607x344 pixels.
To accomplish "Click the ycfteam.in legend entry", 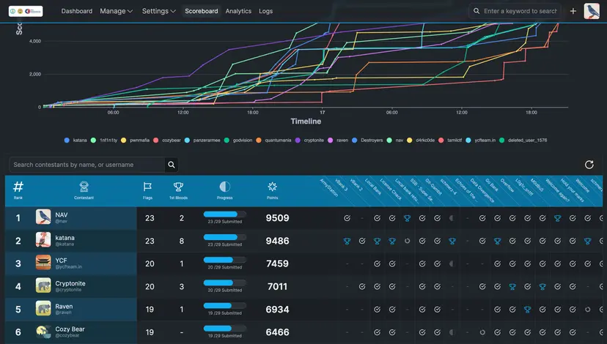I will [x=480, y=141].
